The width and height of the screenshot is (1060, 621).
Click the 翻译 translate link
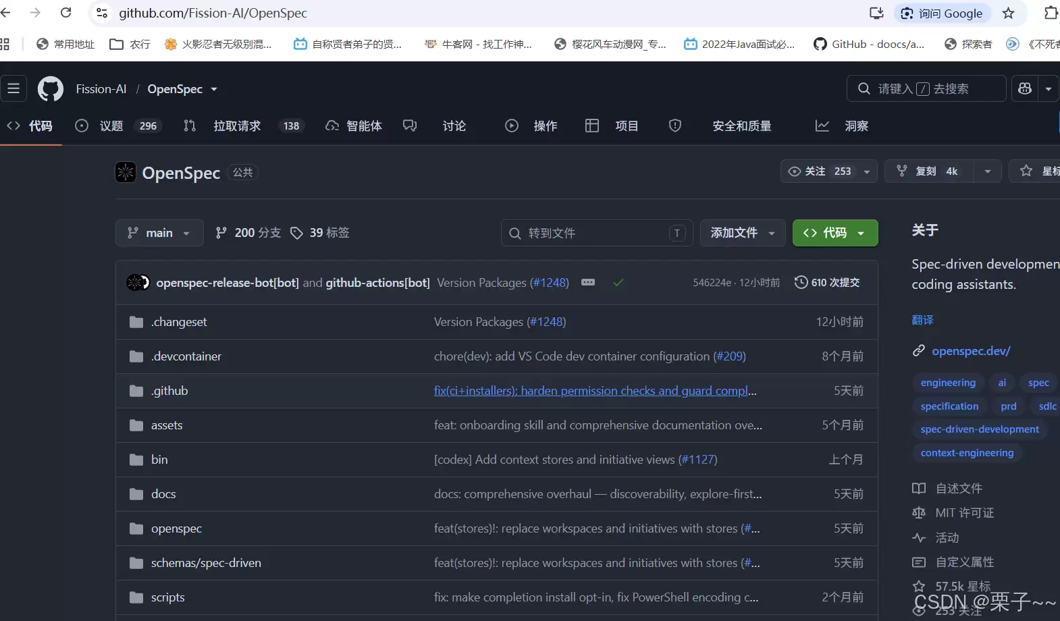(922, 320)
